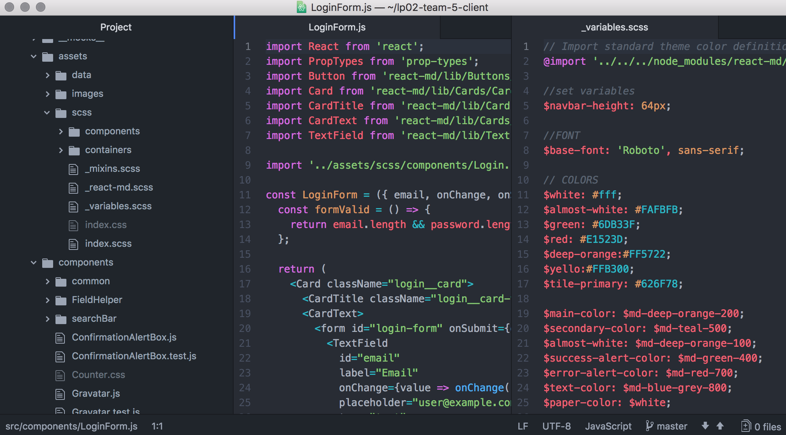Open changed files indicator showing 0 files
Image resolution: width=786 pixels, height=435 pixels.
[x=761, y=426]
